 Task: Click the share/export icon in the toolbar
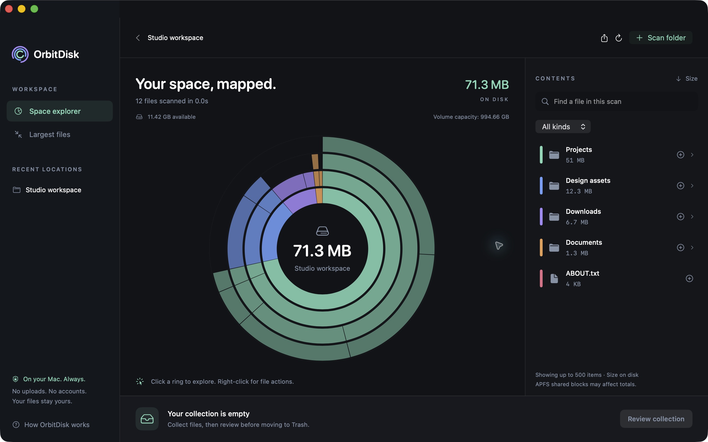(x=604, y=38)
